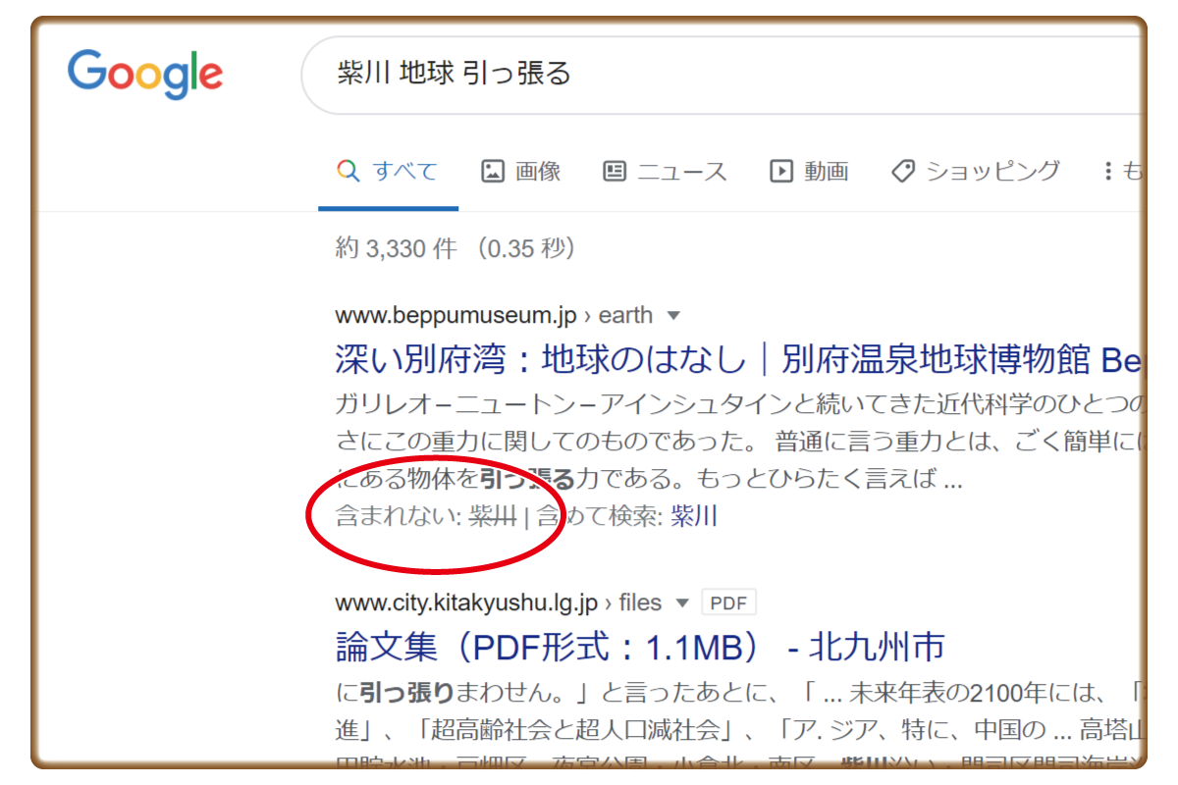The height and width of the screenshot is (785, 1178).
Task: Click the ショッピング shopping tag icon
Action: click(x=901, y=170)
